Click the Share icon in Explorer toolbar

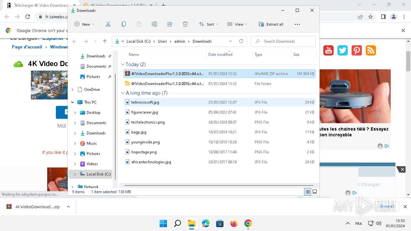point(170,24)
